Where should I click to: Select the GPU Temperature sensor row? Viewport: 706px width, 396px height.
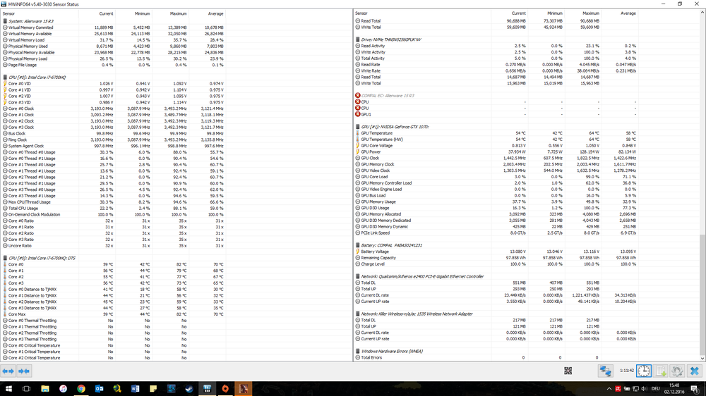[376, 132]
